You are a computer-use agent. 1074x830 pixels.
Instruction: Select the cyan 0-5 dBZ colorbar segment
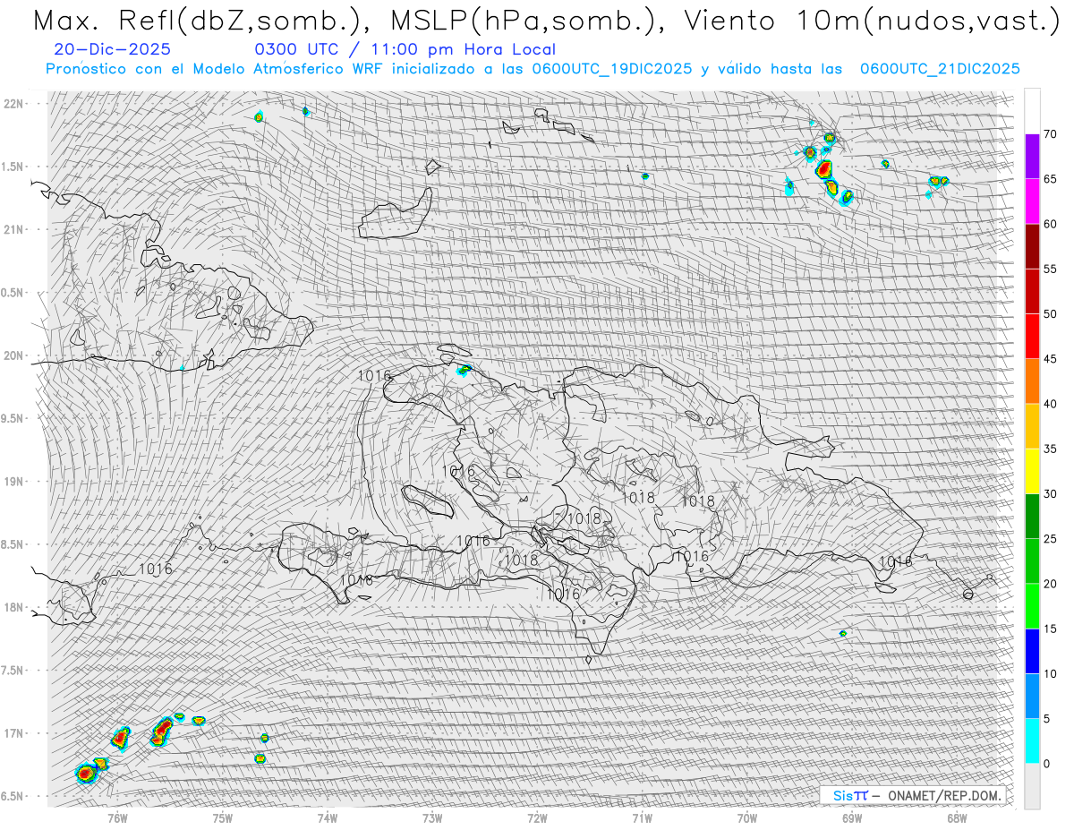coord(1032,741)
